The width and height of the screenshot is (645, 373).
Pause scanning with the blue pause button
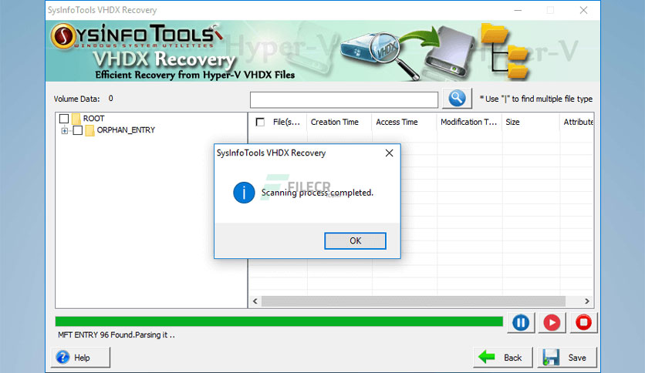click(521, 322)
